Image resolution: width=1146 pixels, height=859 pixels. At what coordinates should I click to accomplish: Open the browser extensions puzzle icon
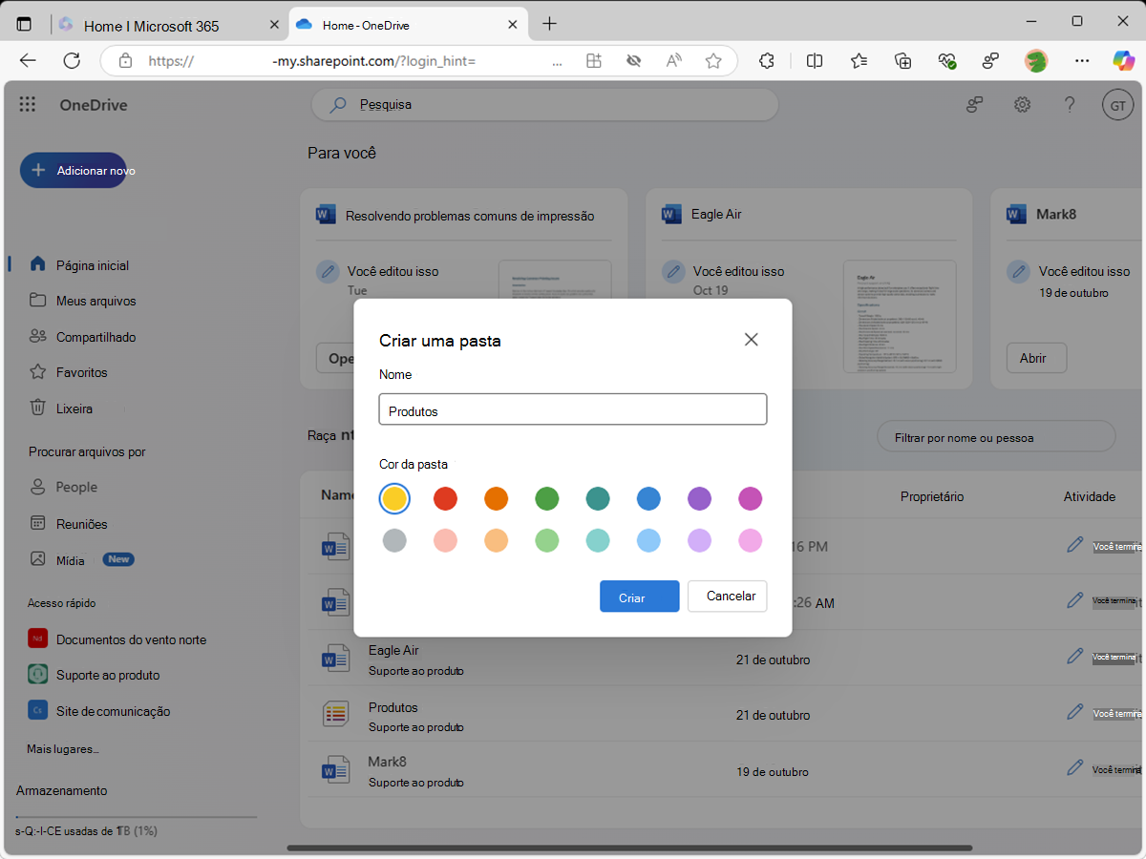[x=767, y=60]
